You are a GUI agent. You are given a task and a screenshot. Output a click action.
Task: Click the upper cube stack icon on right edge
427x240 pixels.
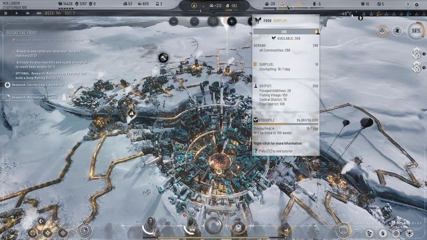[x=417, y=53]
